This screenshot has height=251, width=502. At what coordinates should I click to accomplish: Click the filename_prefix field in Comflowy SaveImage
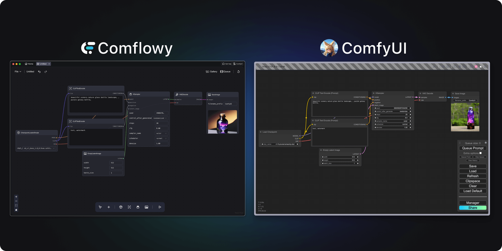pos(230,104)
